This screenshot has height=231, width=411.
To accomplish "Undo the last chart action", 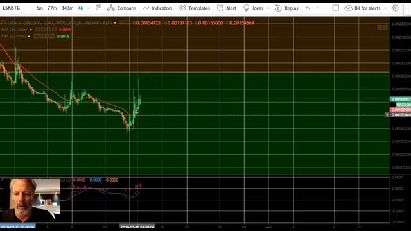I will point(308,8).
